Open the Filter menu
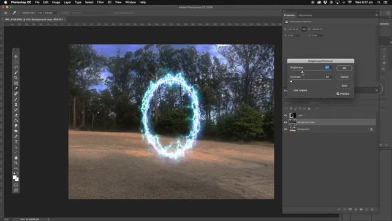Screen dimensions: 392x221 pyautogui.click(x=100, y=2)
